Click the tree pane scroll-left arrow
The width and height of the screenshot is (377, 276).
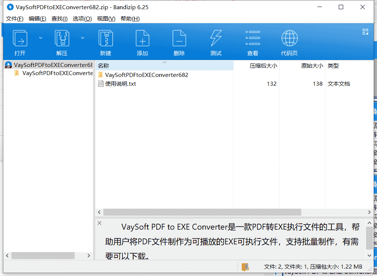click(7, 255)
